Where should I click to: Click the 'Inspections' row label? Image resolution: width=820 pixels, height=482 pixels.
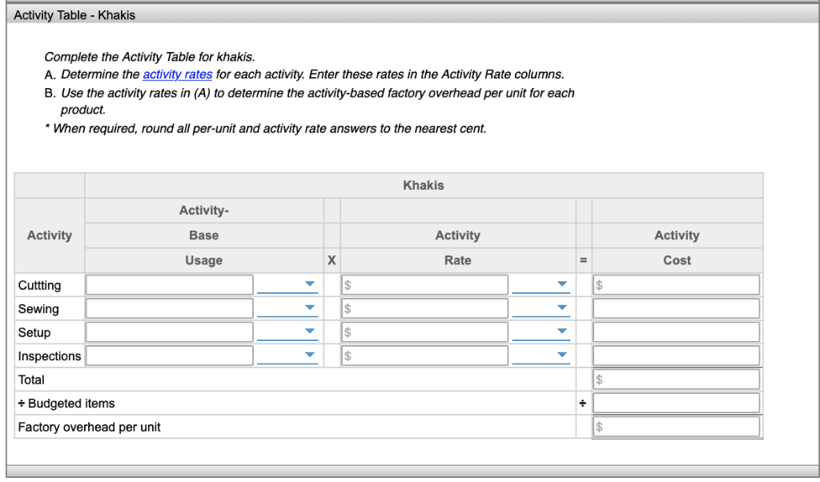pyautogui.click(x=49, y=356)
